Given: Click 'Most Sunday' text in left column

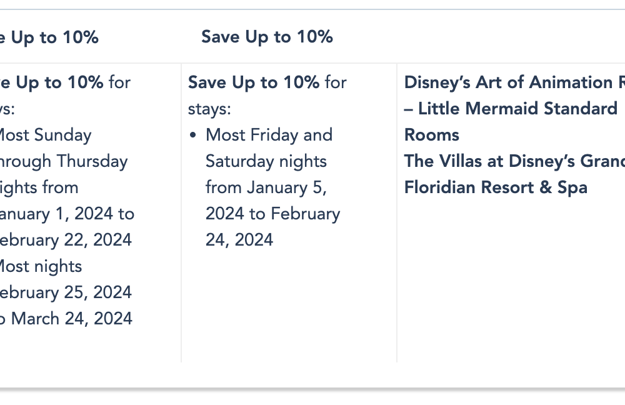Looking at the screenshot, I should click(46, 135).
